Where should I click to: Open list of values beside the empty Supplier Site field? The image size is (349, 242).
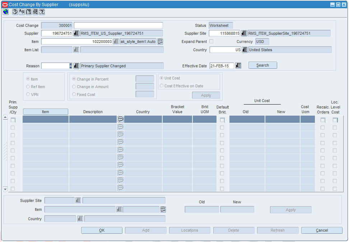click(78, 200)
